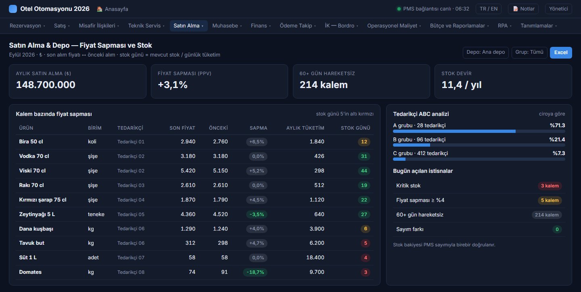This screenshot has width=581, height=292.
Task: Click stock-day badge 44 in the Viski row
Action: pyautogui.click(x=364, y=171)
